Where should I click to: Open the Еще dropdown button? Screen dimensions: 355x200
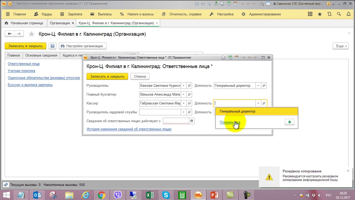coord(341,46)
